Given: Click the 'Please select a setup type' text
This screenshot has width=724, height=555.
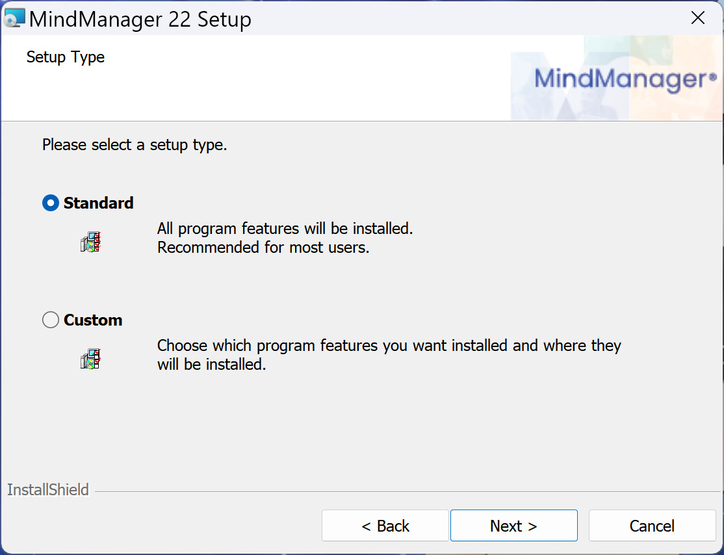Looking at the screenshot, I should point(135,145).
